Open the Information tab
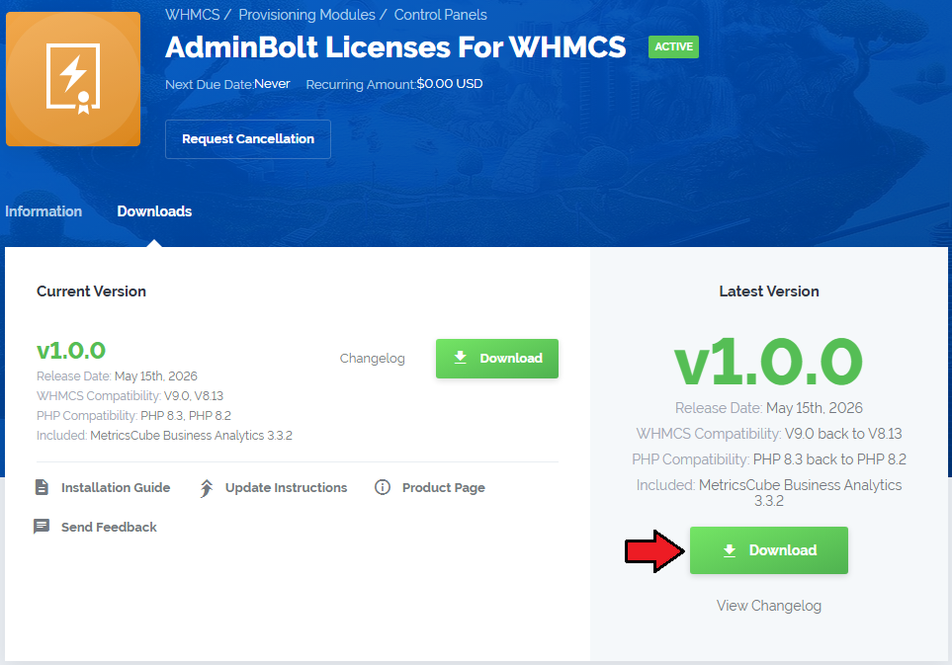 click(43, 211)
